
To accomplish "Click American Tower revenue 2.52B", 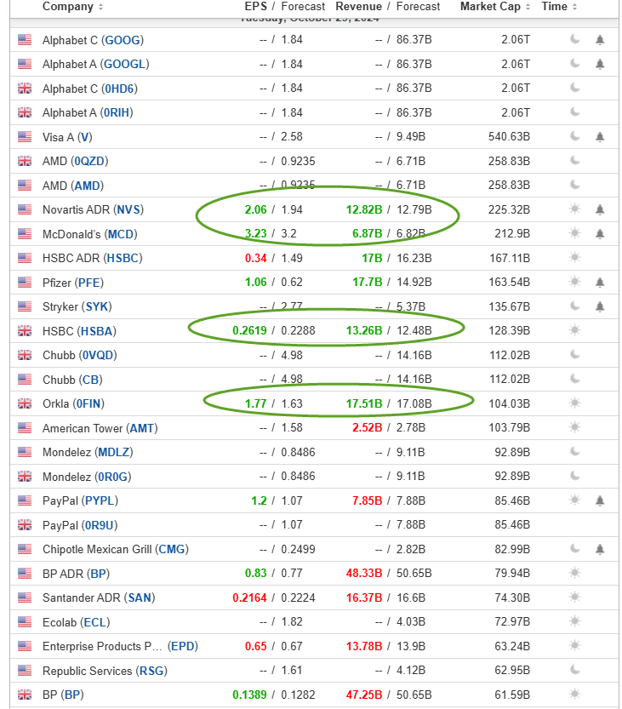I will click(x=367, y=428).
